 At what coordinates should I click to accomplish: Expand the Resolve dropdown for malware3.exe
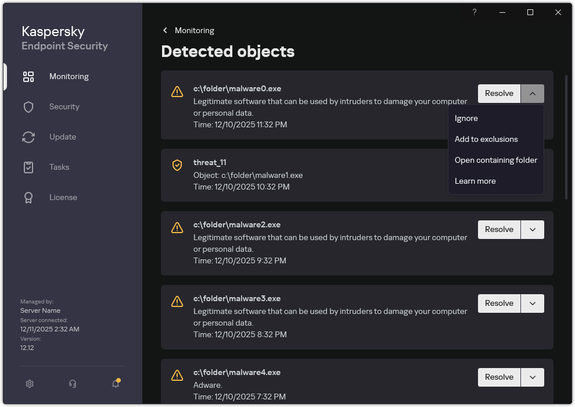pos(533,303)
